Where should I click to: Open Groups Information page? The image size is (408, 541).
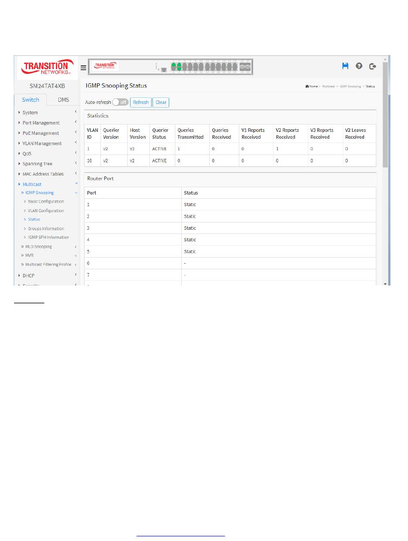46,228
